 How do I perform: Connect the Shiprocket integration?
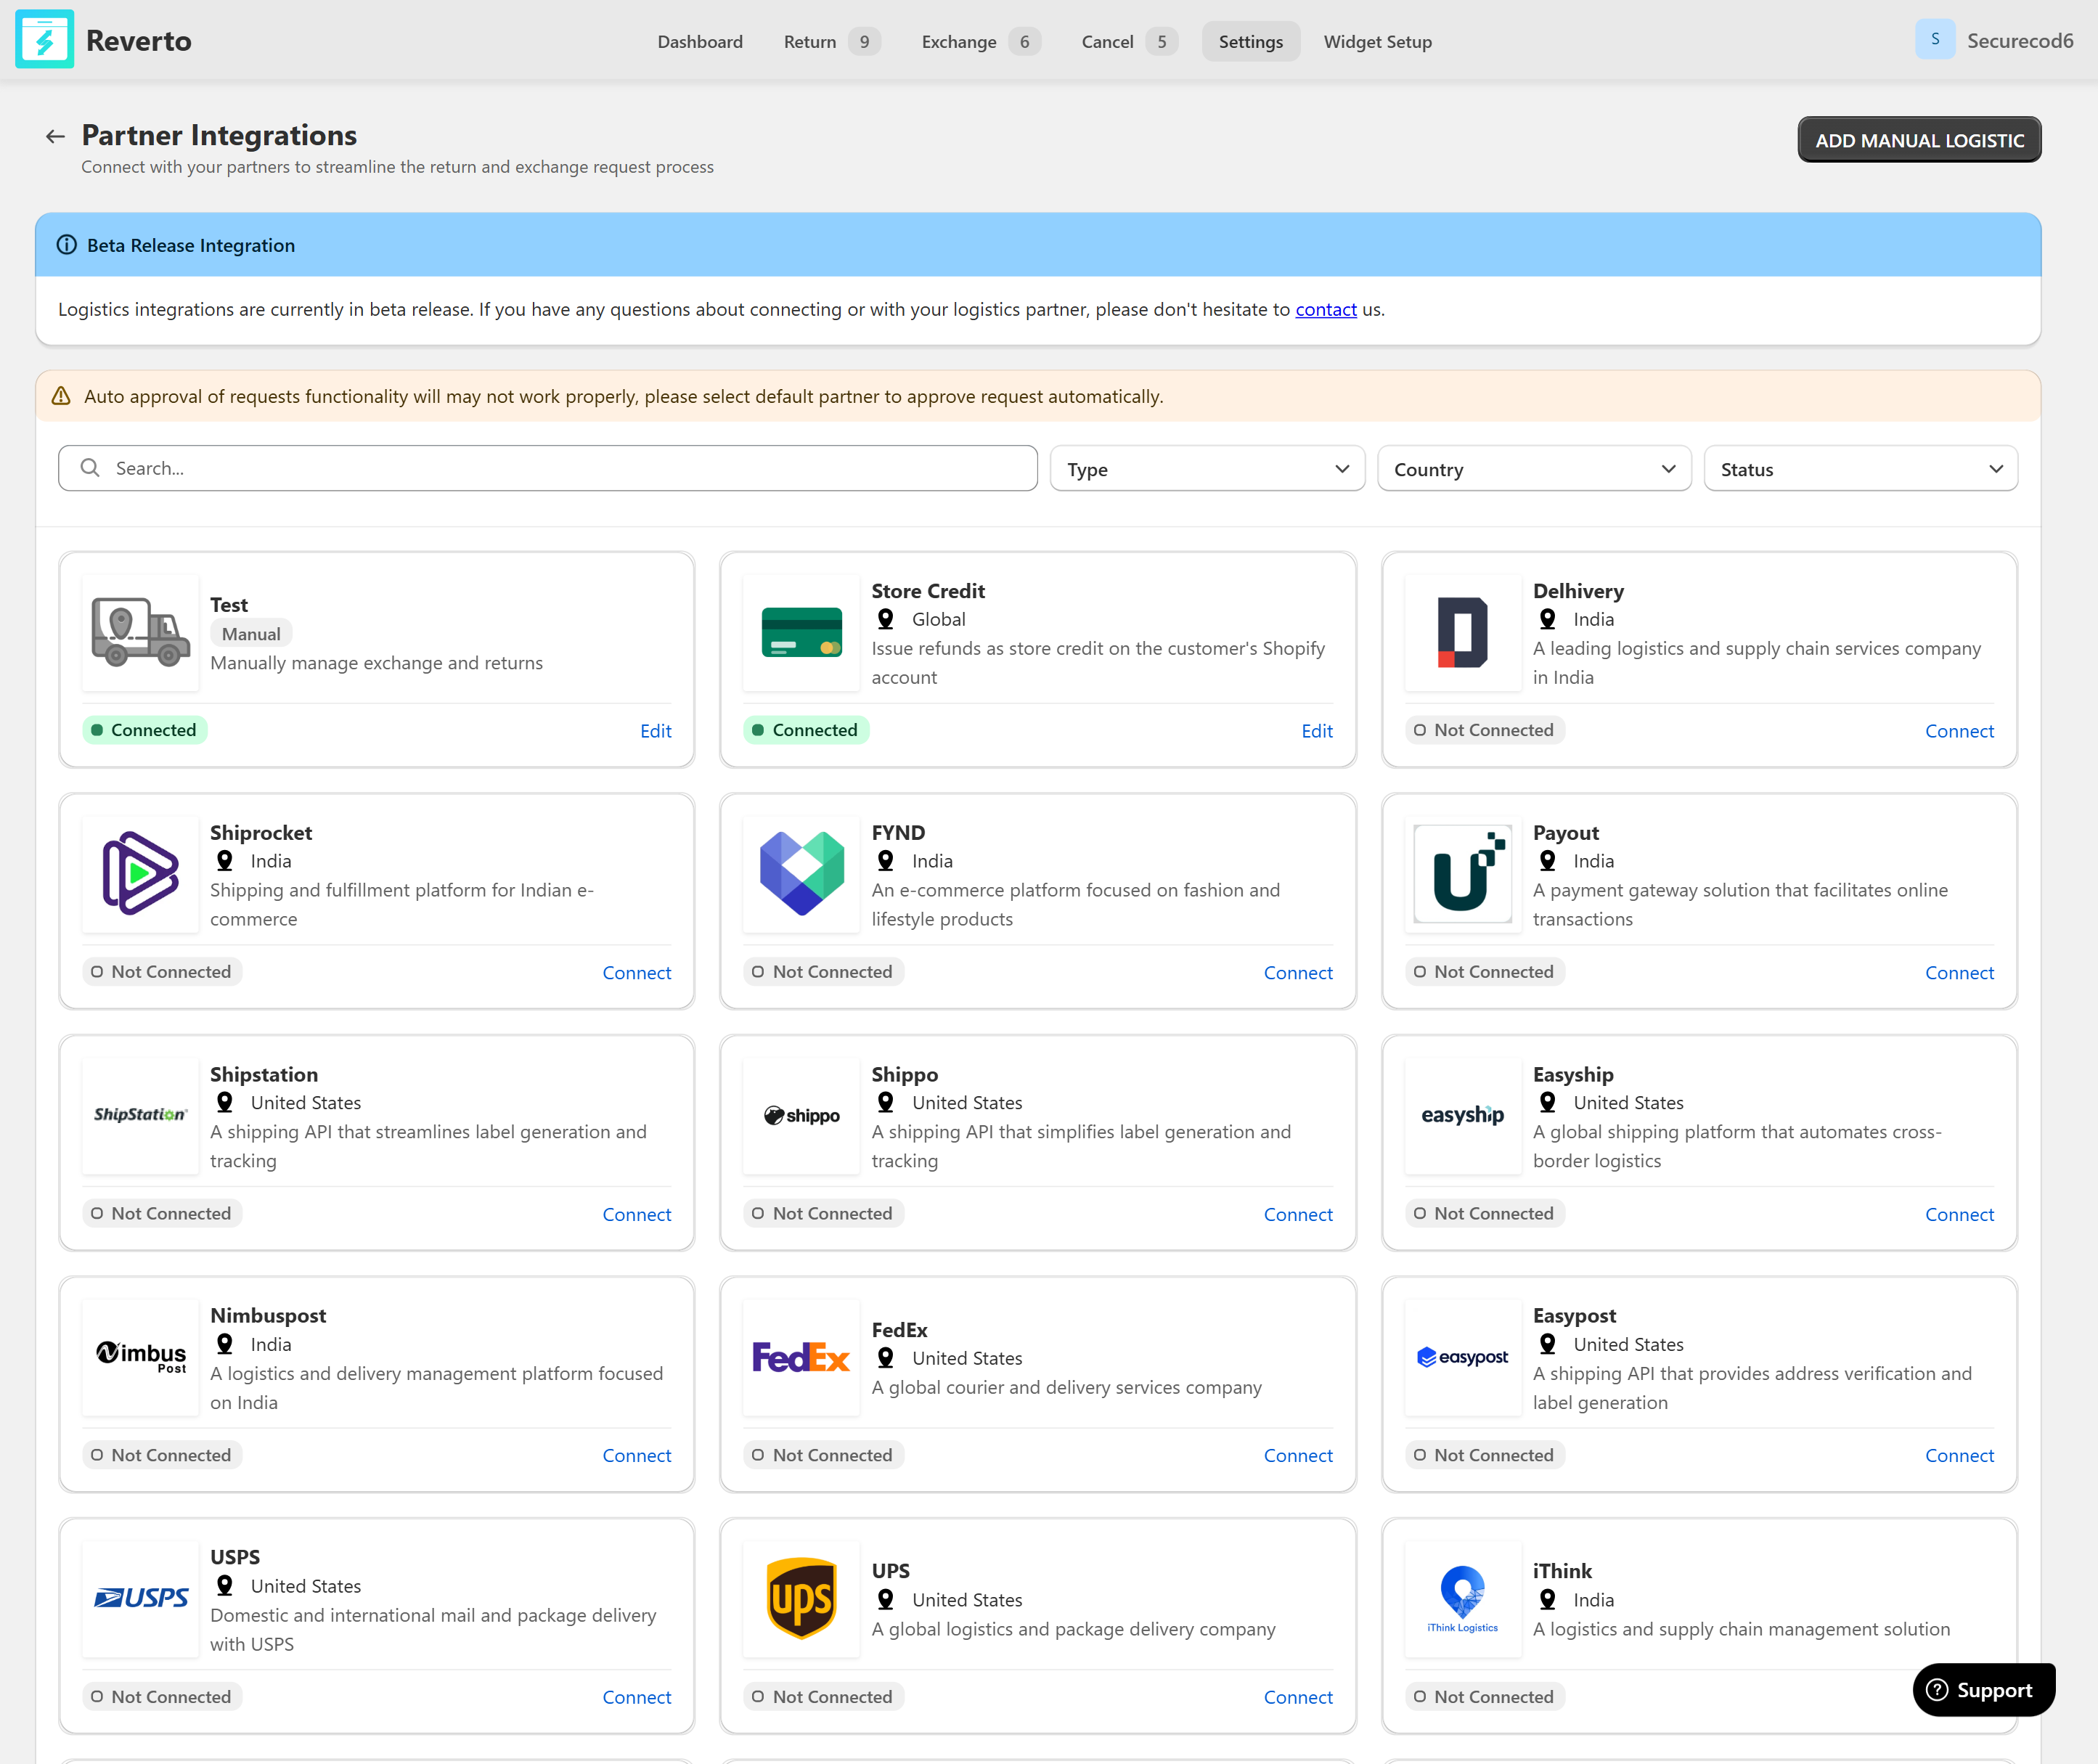click(x=636, y=973)
